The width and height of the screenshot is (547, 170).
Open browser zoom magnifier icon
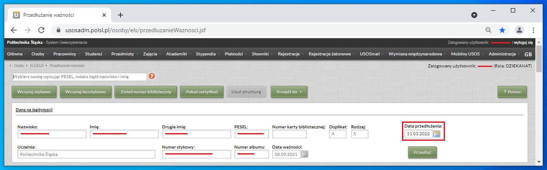[488, 30]
